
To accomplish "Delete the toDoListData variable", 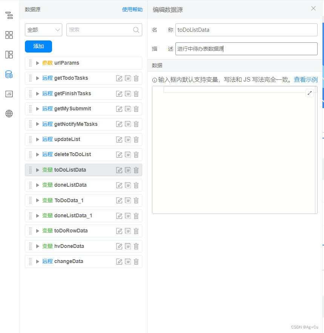I will (136, 170).
